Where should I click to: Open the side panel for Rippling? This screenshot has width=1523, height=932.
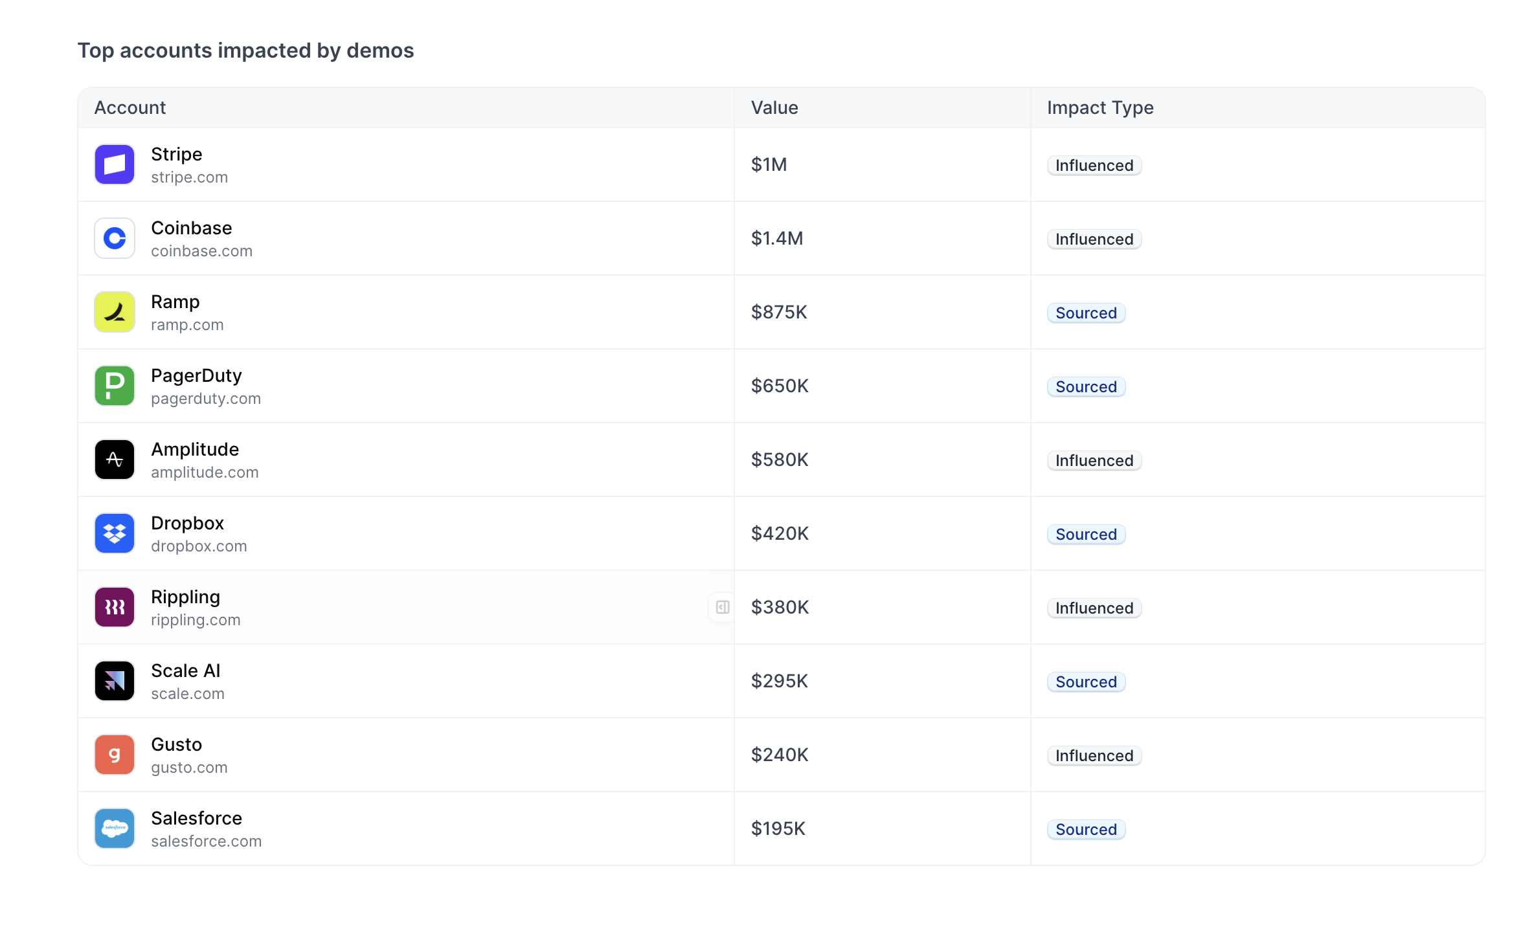(x=721, y=607)
